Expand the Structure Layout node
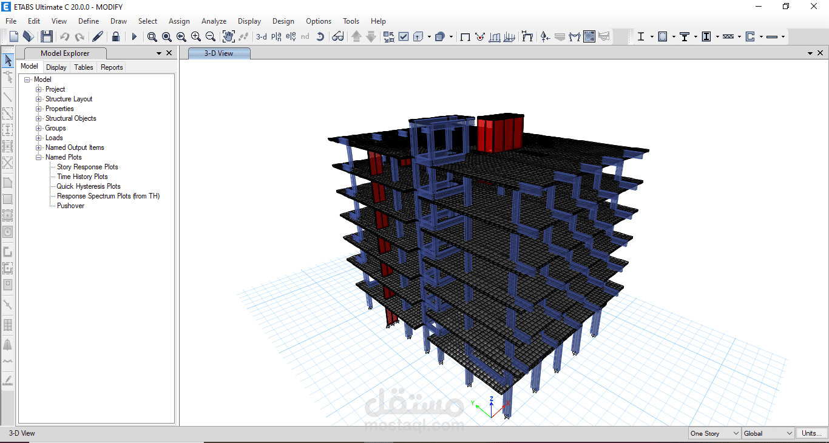This screenshot has width=829, height=443. (39, 99)
